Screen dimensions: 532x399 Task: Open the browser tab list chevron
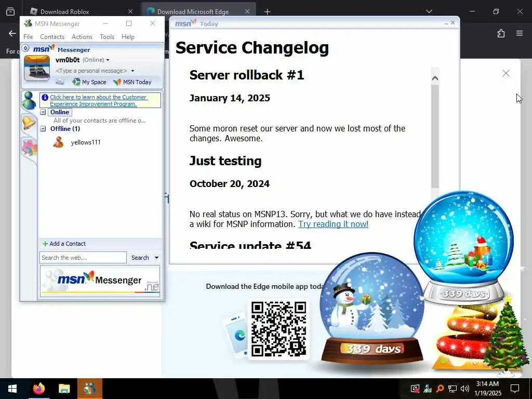point(429,11)
